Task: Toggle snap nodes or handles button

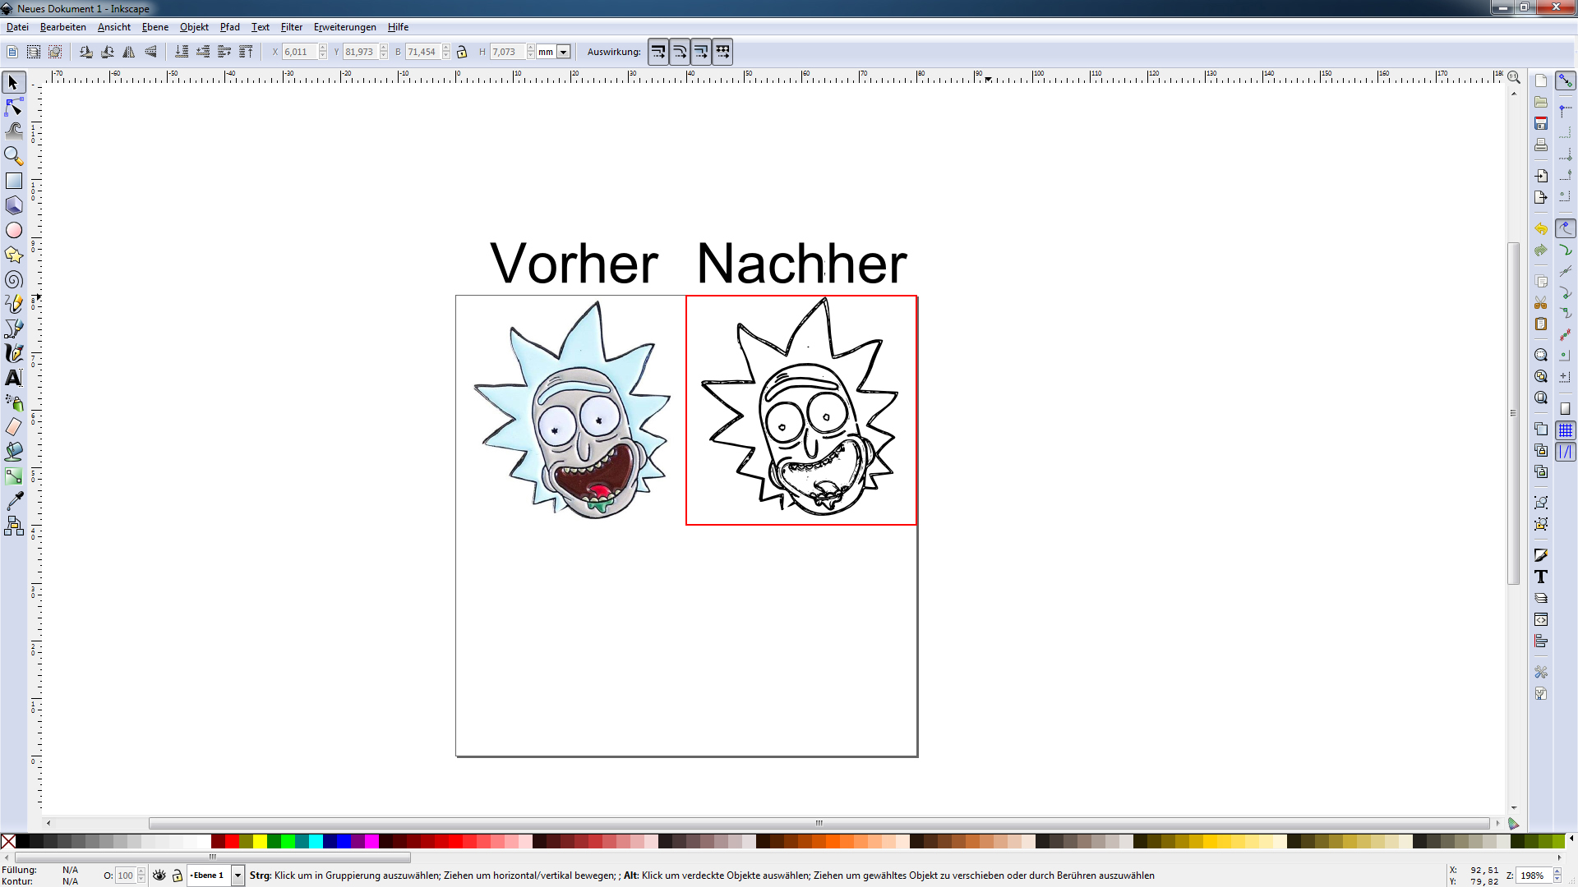Action: click(1566, 228)
